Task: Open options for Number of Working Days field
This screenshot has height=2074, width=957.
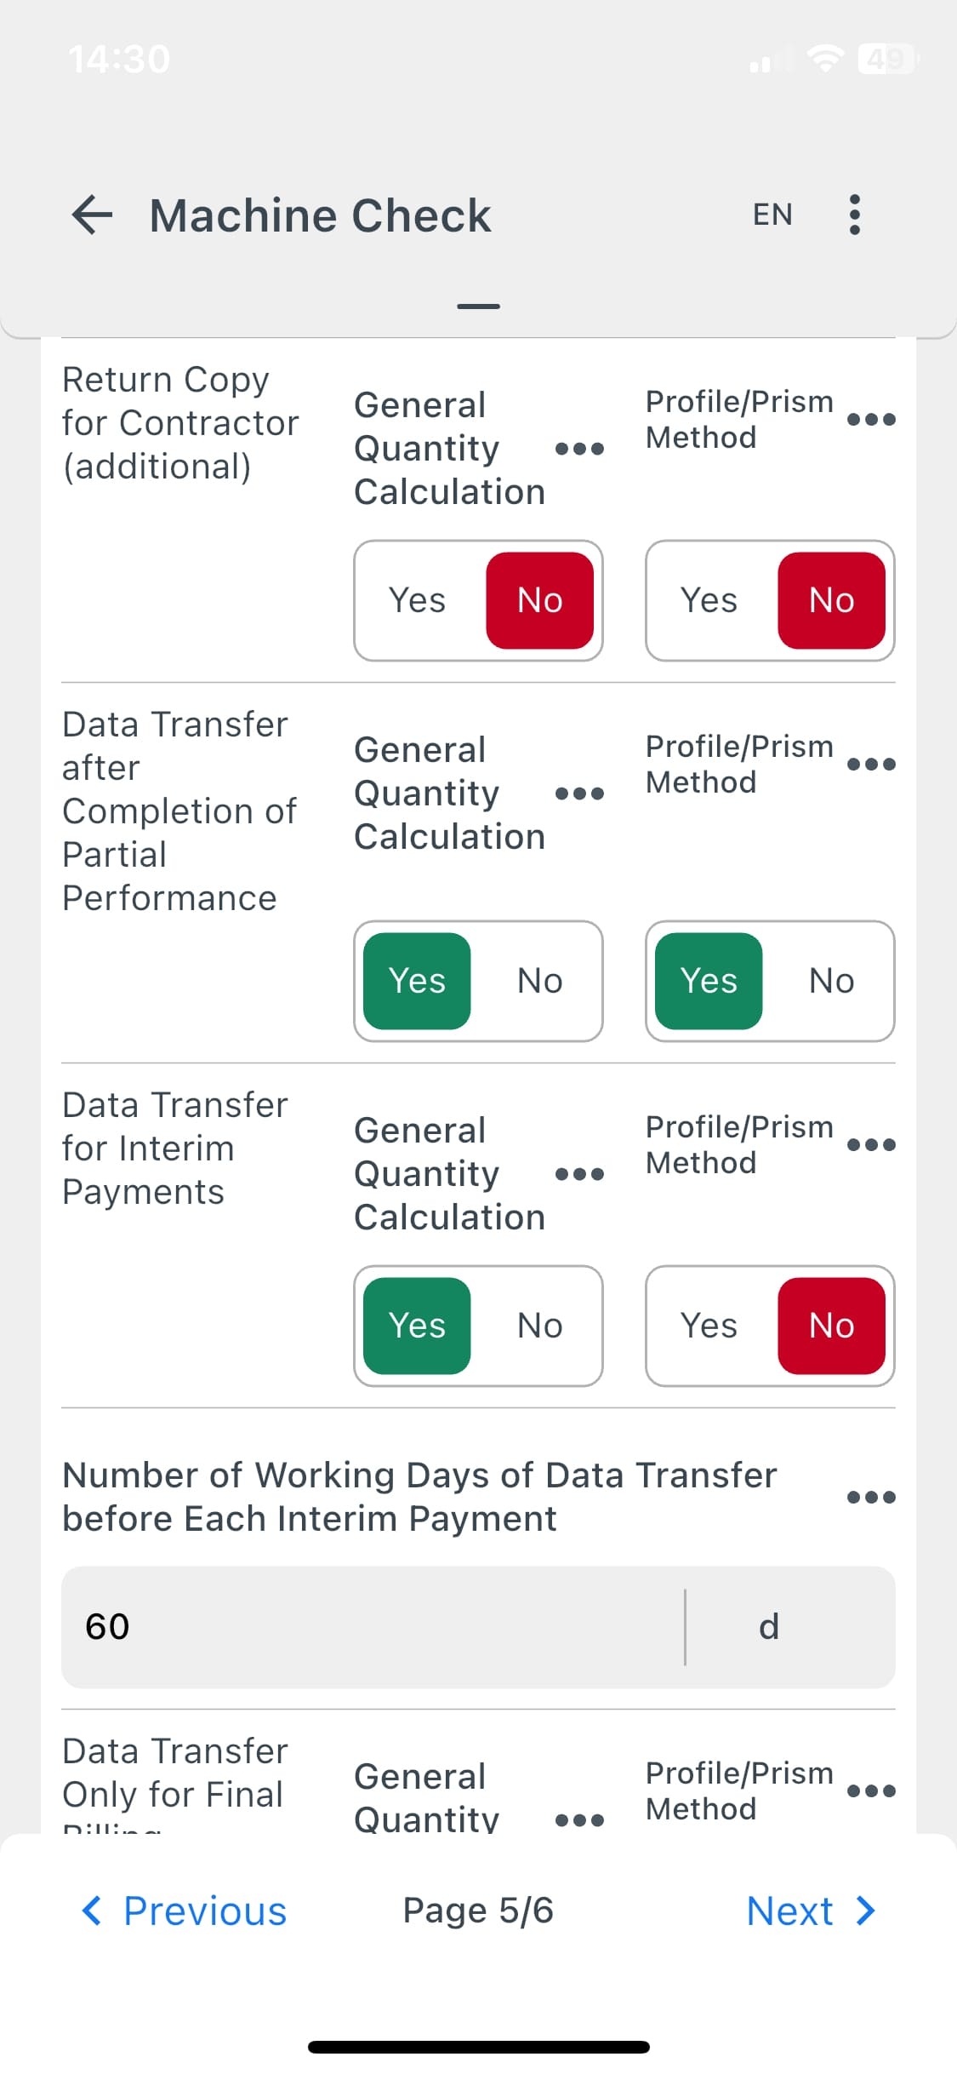Action: [871, 1497]
